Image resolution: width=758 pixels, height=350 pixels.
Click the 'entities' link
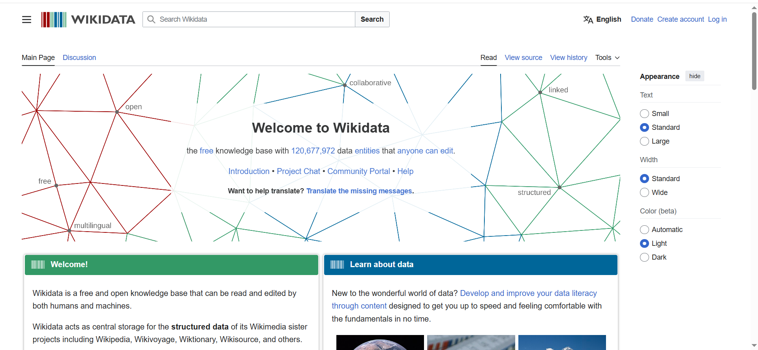367,151
